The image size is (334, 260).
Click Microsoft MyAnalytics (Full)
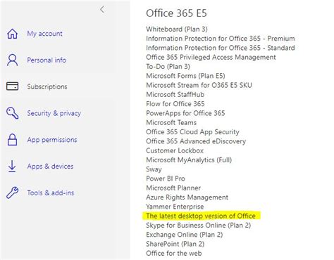[189, 160]
